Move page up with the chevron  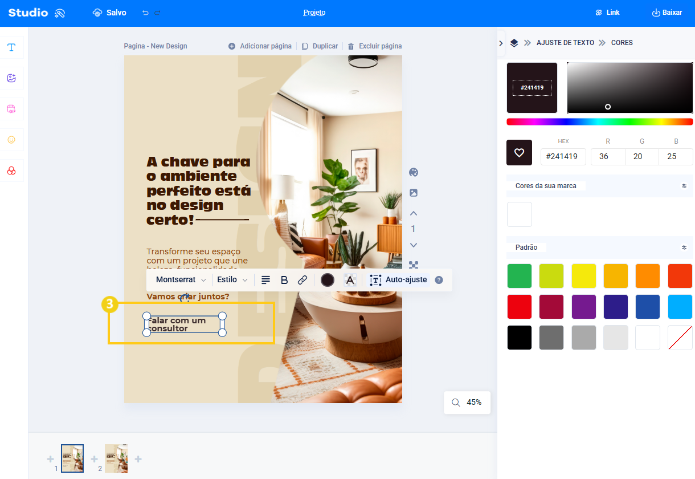pos(414,213)
